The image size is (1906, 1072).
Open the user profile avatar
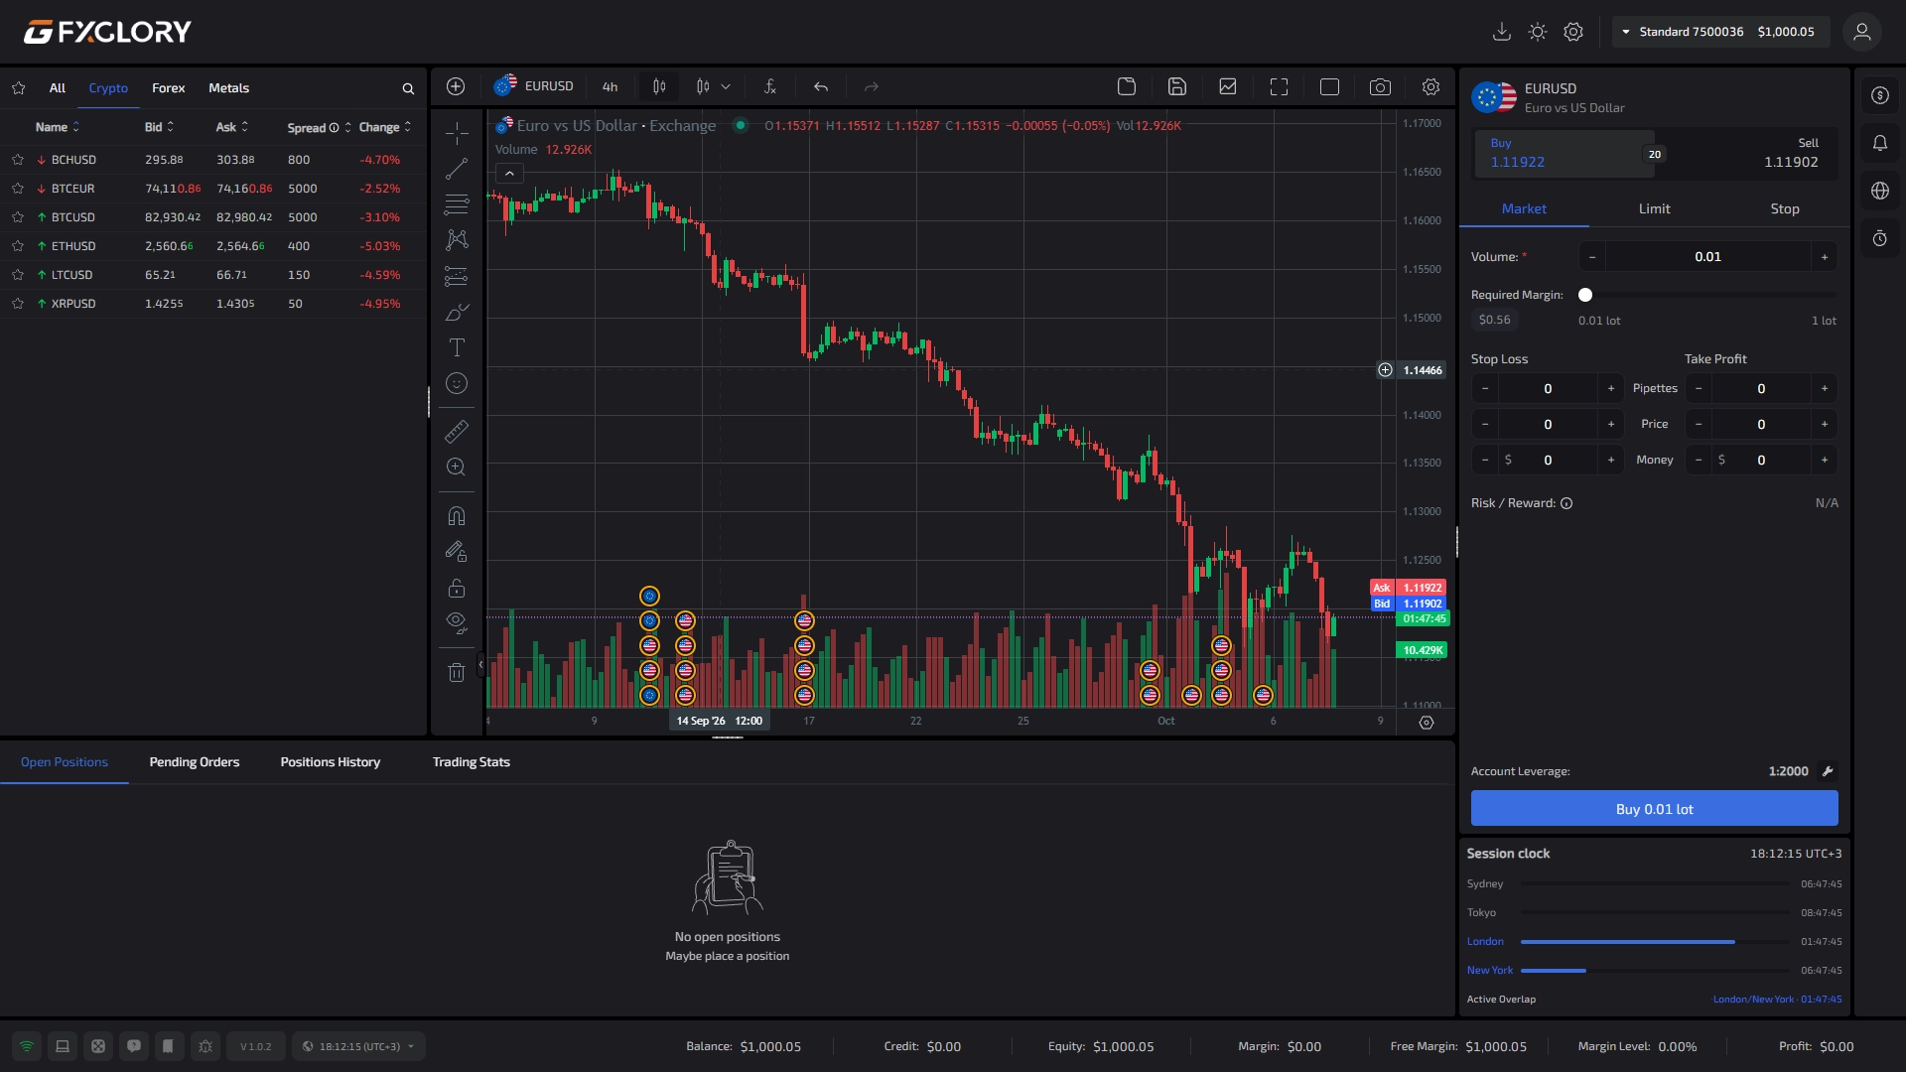click(x=1862, y=32)
